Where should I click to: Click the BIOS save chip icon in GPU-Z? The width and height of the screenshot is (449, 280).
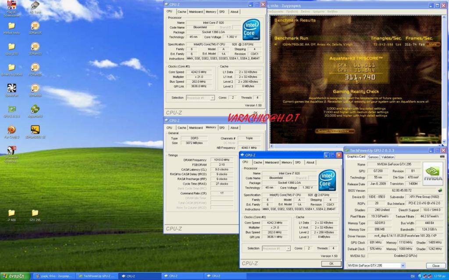pyautogui.click(x=440, y=190)
